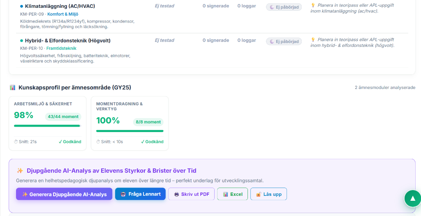
Task: Click the sparkle icon beside Djupgående AI-Analys heading
Action: 20,171
